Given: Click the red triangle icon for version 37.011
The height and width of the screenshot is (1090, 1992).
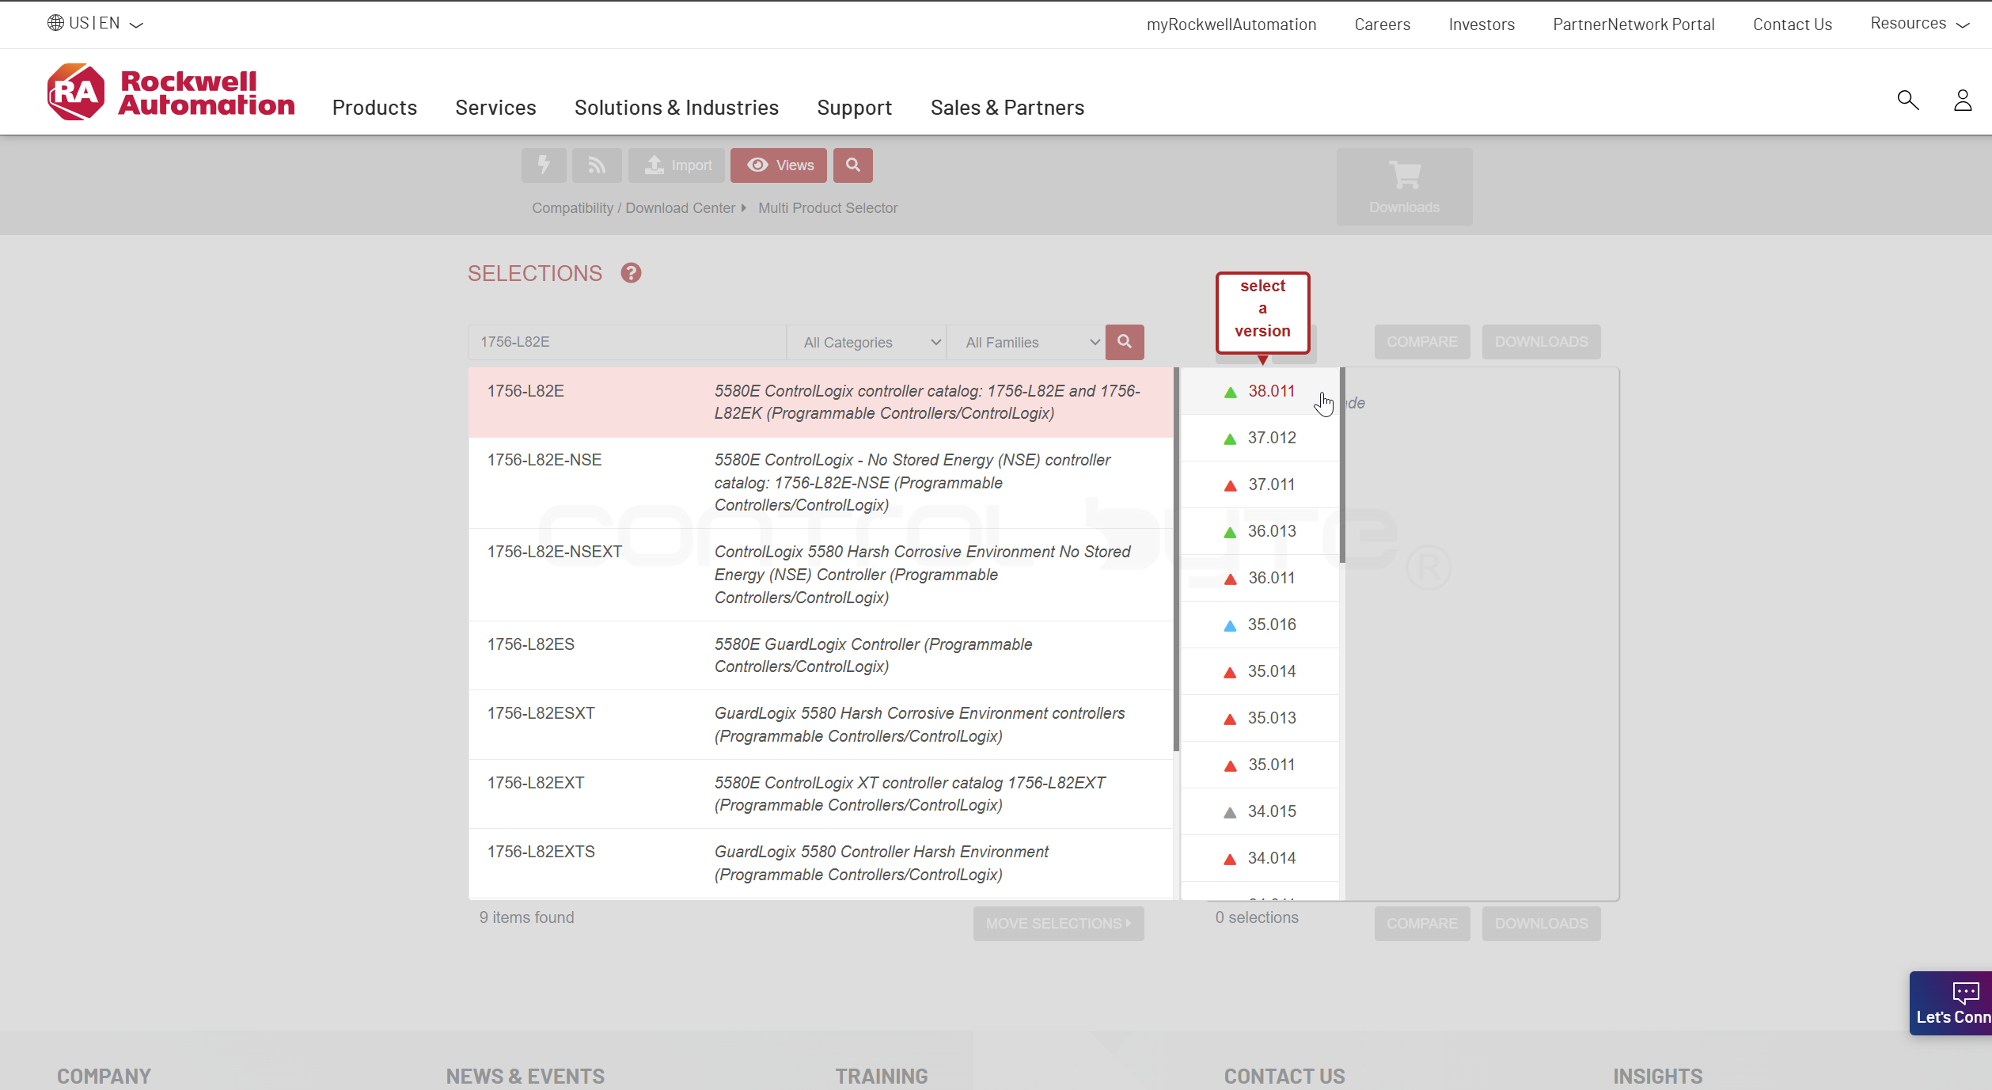Looking at the screenshot, I should [1231, 485].
